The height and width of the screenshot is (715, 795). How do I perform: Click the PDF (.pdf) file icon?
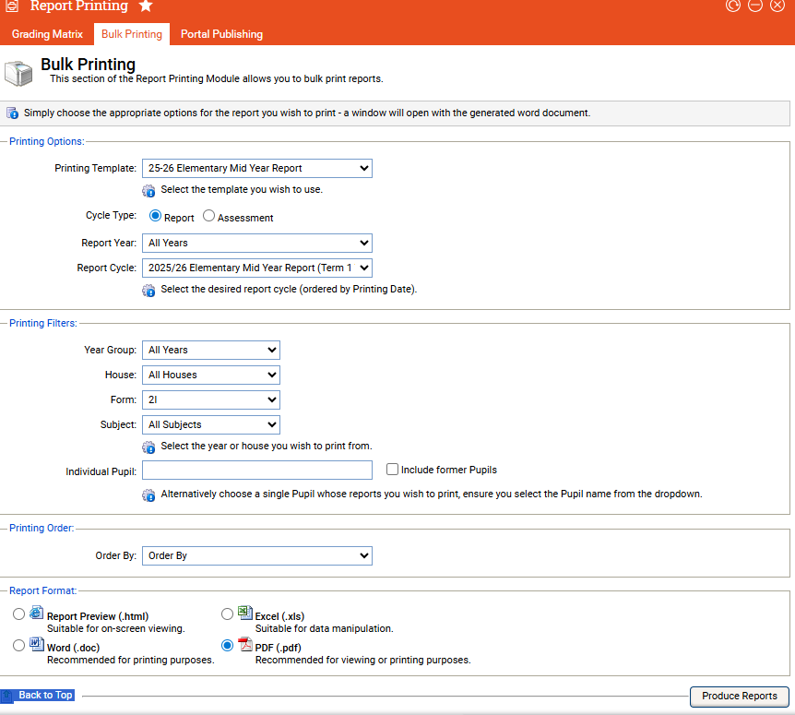point(244,645)
